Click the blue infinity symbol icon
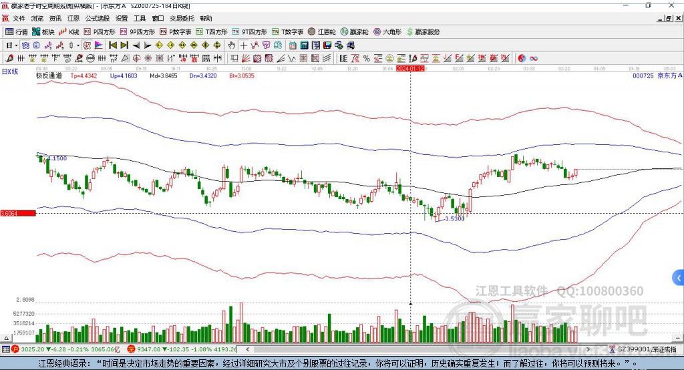 tap(534, 59)
